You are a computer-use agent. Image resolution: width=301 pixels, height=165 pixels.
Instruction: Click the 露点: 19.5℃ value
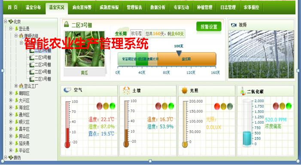click(x=101, y=134)
